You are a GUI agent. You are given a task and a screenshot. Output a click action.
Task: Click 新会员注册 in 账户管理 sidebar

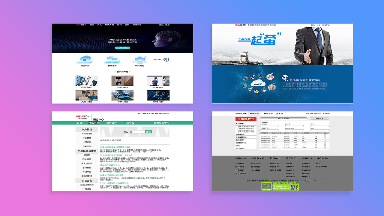tap(87, 133)
